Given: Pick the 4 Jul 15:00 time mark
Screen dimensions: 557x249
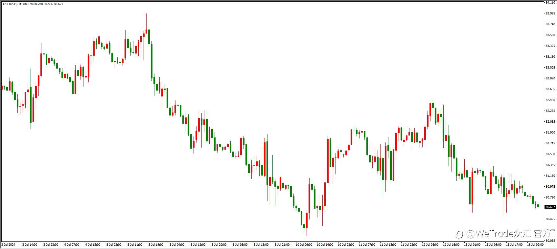Looking at the screenshot, I should (93, 245).
